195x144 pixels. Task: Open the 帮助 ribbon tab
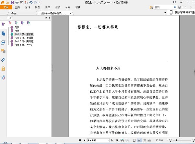[x=78, y=7]
